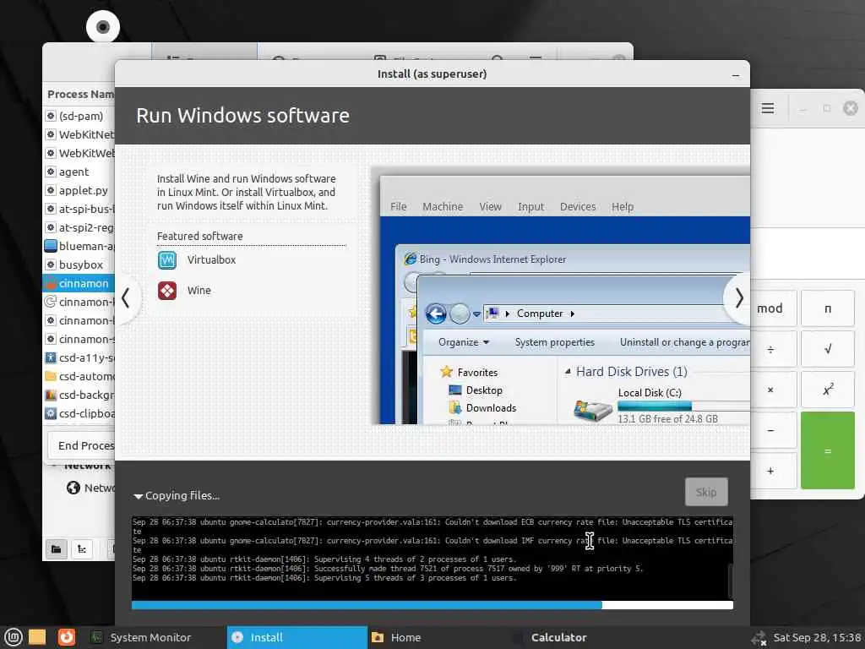Click the tree view icon at System Monitor bottom

82,549
